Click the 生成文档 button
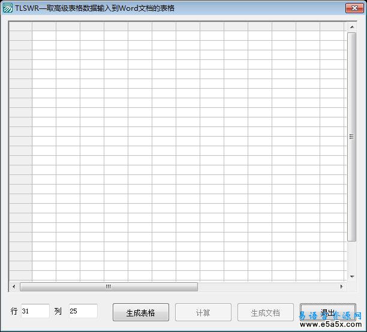 [266, 312]
